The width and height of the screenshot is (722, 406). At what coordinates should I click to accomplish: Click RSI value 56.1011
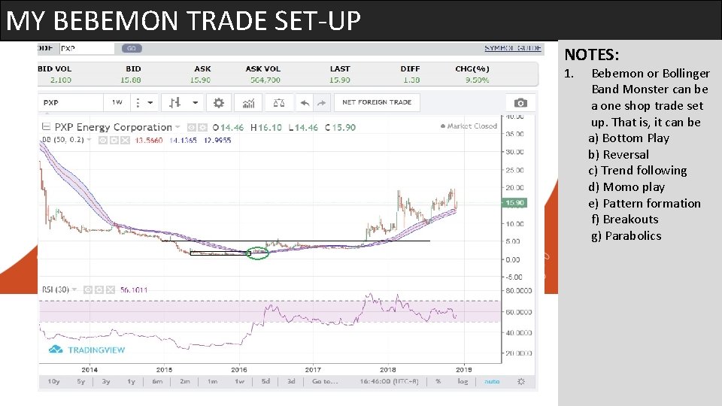(134, 289)
